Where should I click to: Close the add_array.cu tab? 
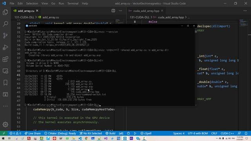(x=37, y=11)
